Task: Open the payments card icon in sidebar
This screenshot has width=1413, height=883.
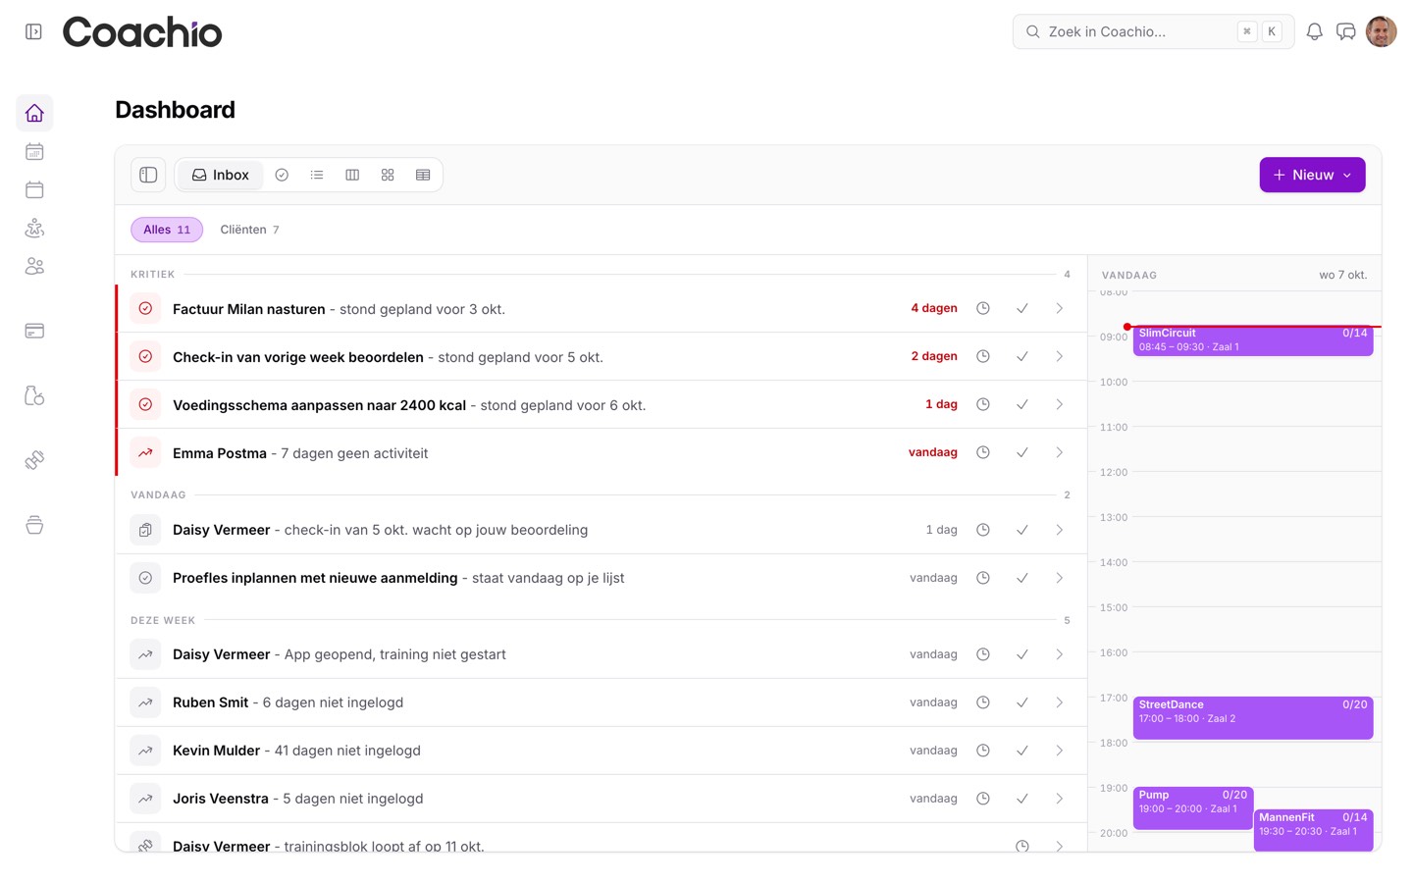Action: click(x=34, y=331)
